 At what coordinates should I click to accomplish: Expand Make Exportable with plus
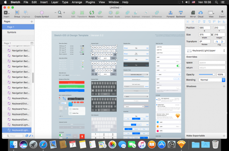224,136
